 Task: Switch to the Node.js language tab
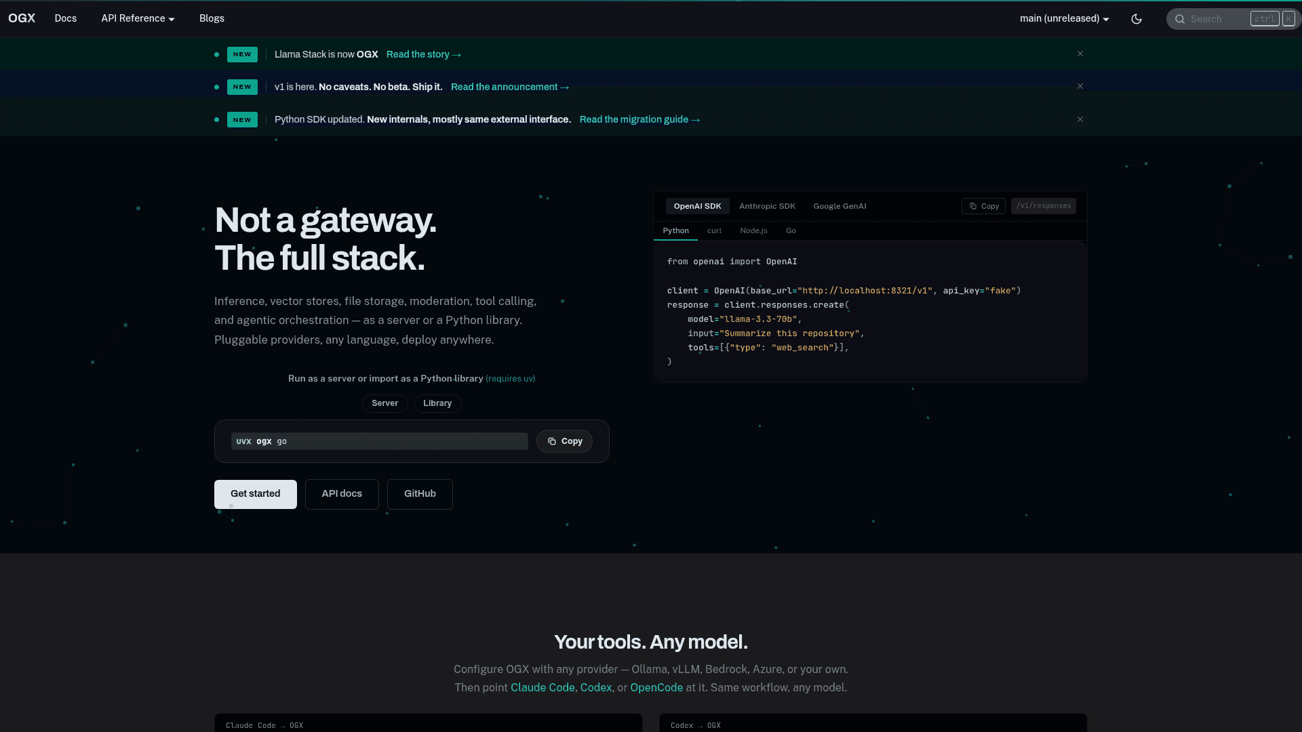coord(753,230)
